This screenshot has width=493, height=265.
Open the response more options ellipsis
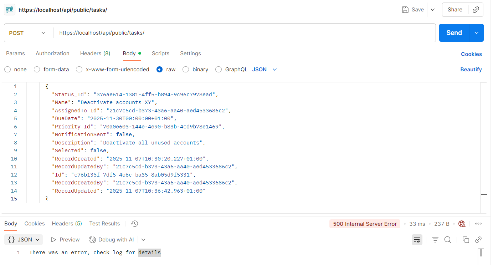[x=478, y=224]
